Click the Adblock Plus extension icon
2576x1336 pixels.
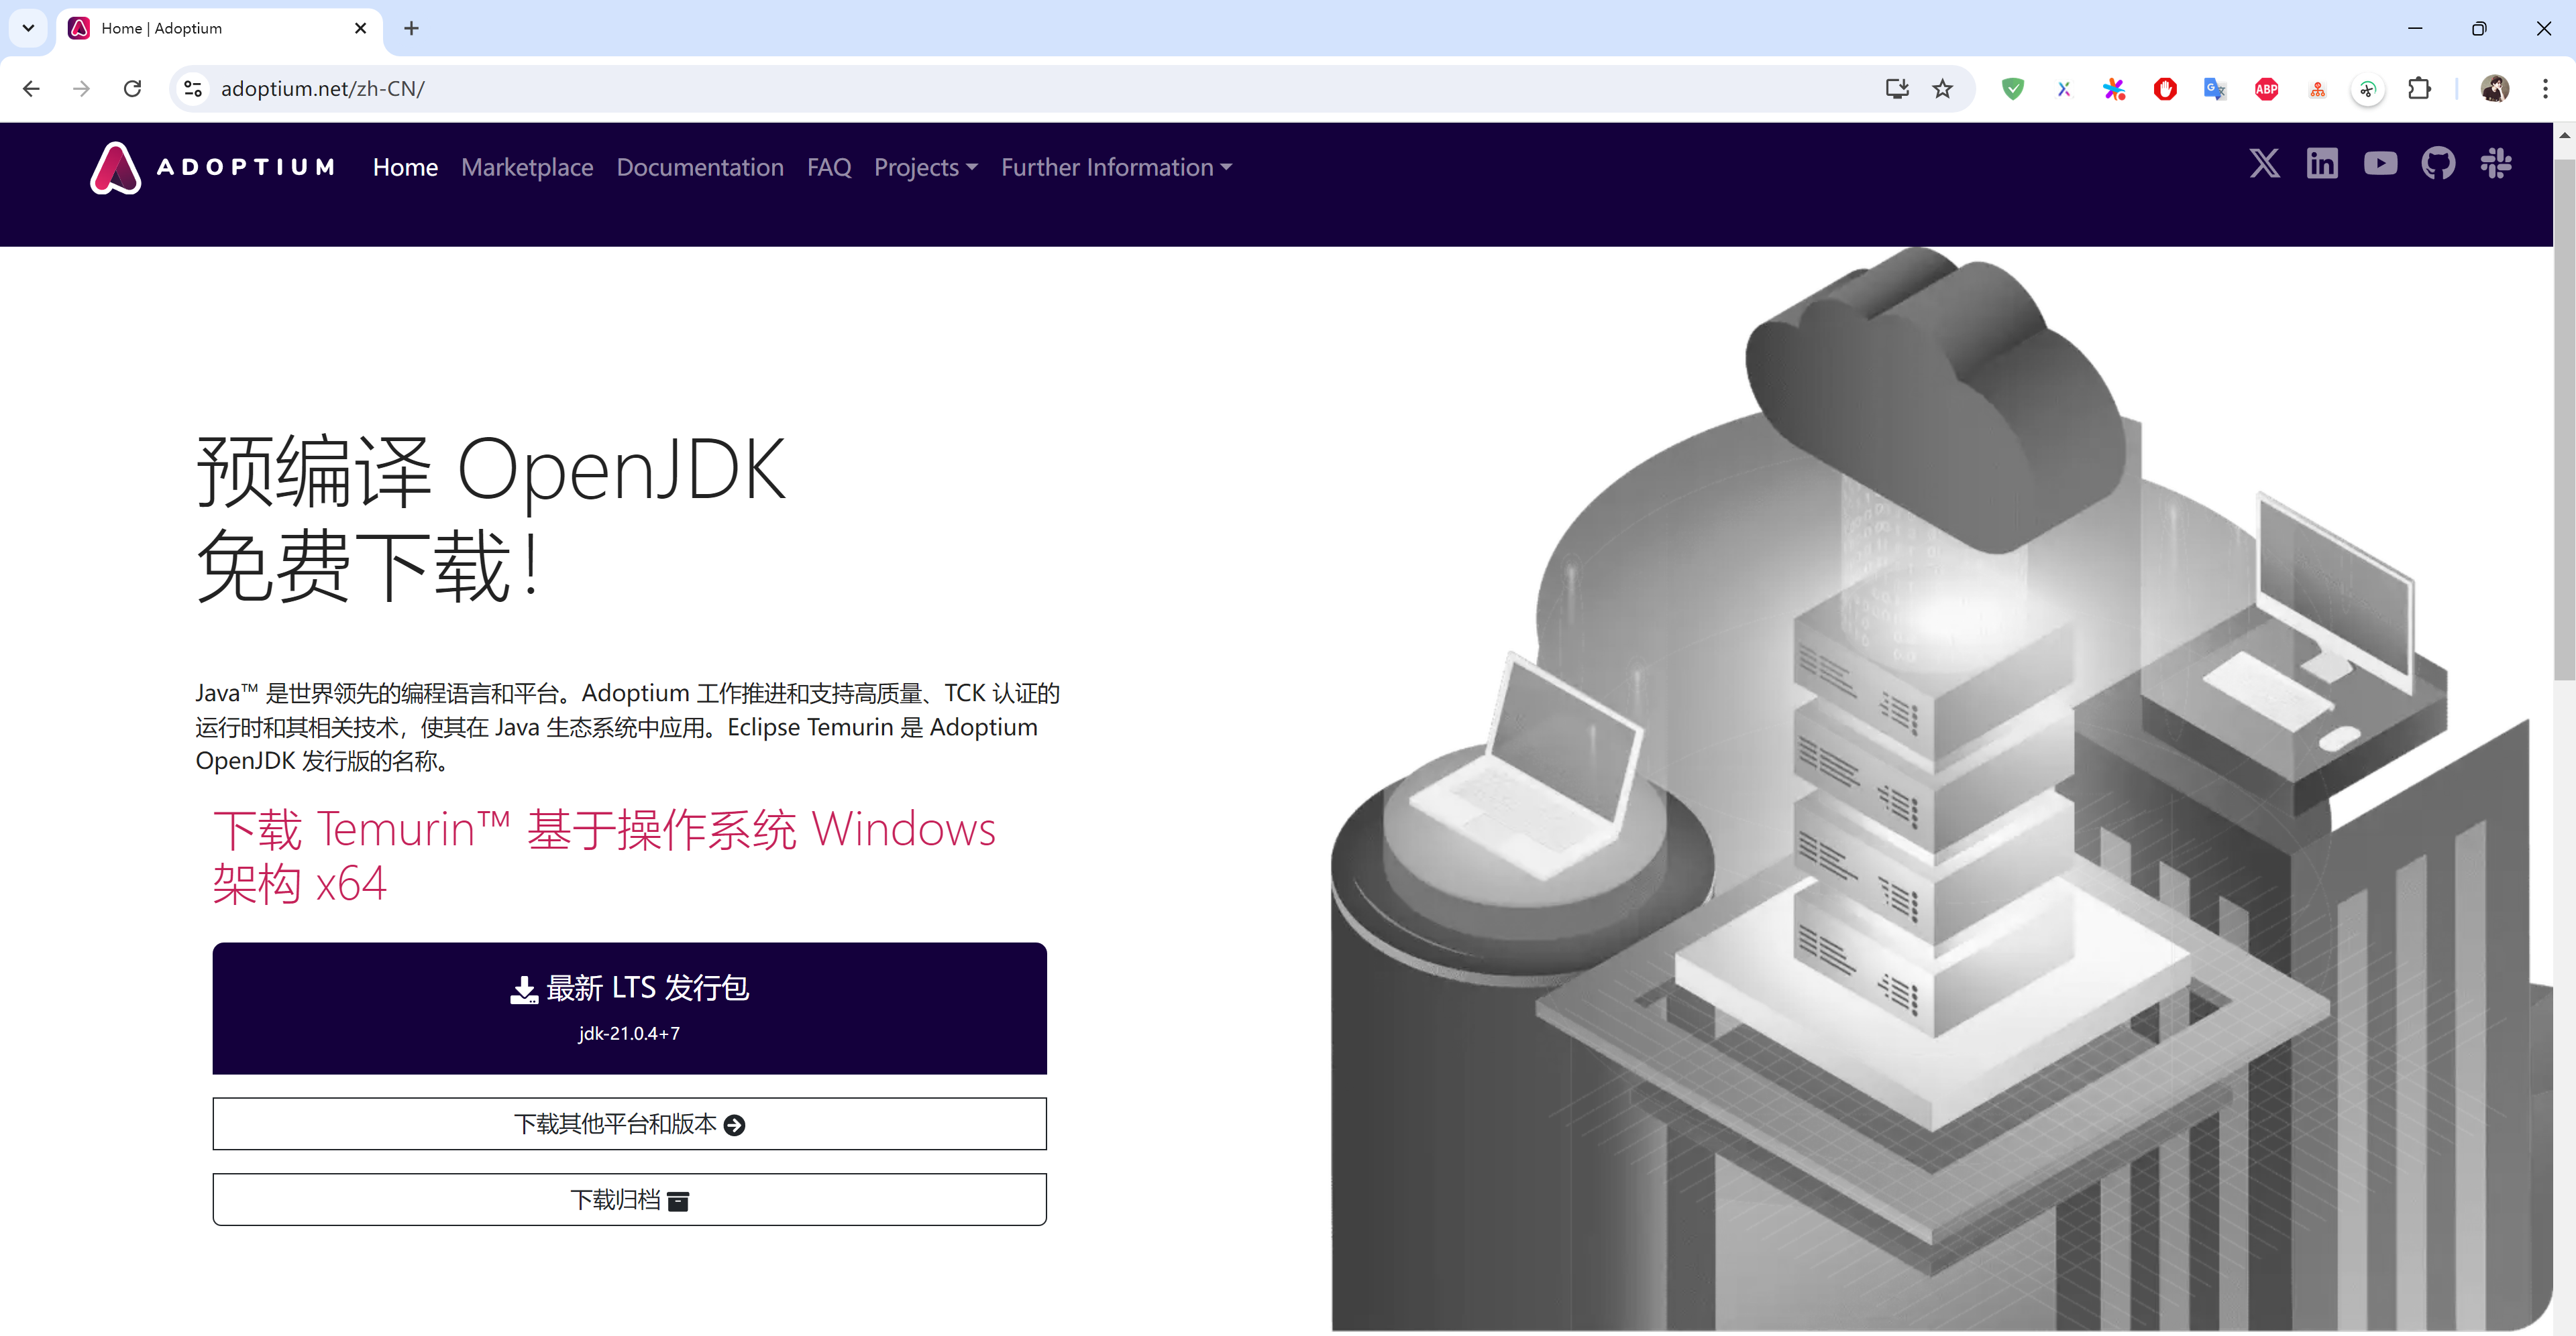click(2266, 89)
